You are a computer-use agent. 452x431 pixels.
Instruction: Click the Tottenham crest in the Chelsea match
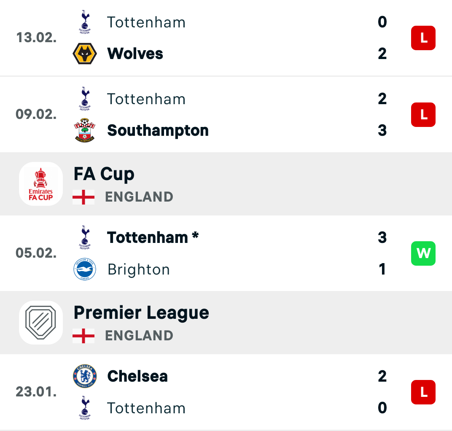(x=85, y=408)
